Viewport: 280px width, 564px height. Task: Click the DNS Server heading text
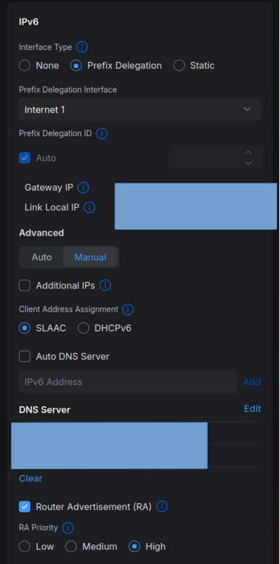click(44, 410)
